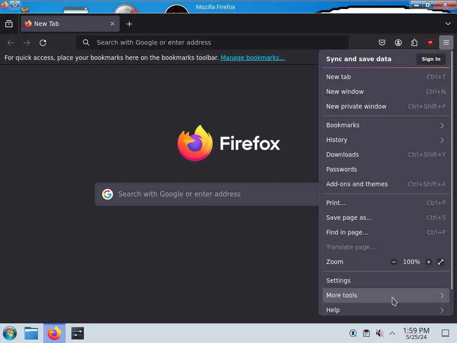Zoom out with minus button
Image resolution: width=457 pixels, height=343 pixels.
coord(394,262)
